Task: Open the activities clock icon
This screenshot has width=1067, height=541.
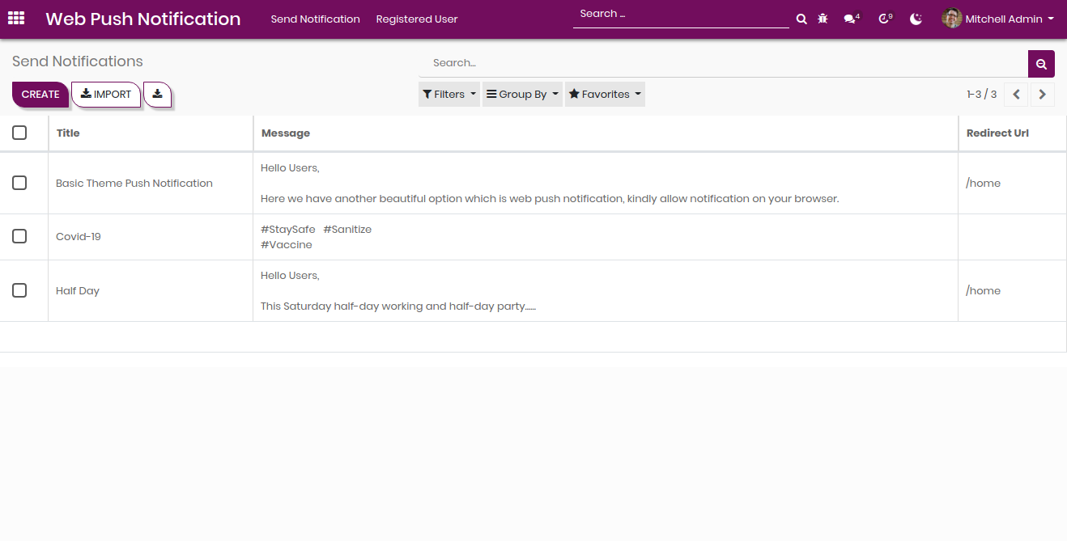Action: coord(885,19)
